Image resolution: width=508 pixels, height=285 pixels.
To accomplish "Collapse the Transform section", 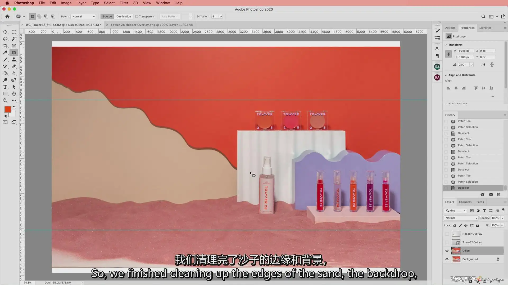I will [x=446, y=45].
